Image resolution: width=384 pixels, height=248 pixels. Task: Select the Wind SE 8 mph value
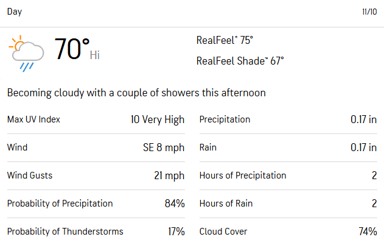(164, 147)
